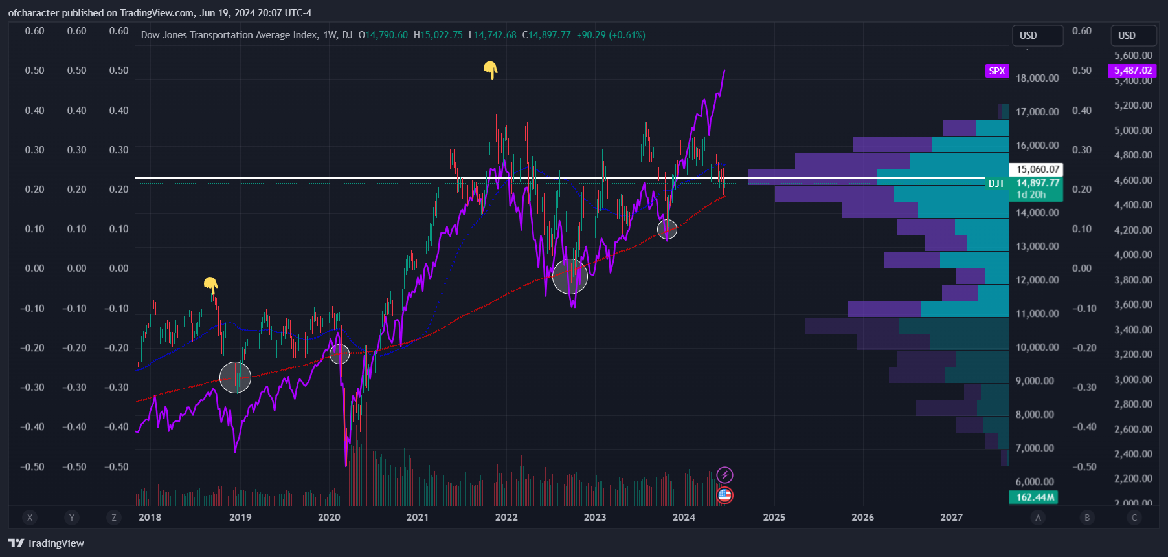Click the ofcharacter published on TradingView.com header text

[160, 13]
